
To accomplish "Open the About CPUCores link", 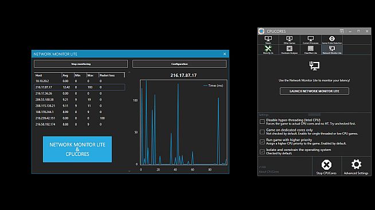I will click(x=269, y=172).
